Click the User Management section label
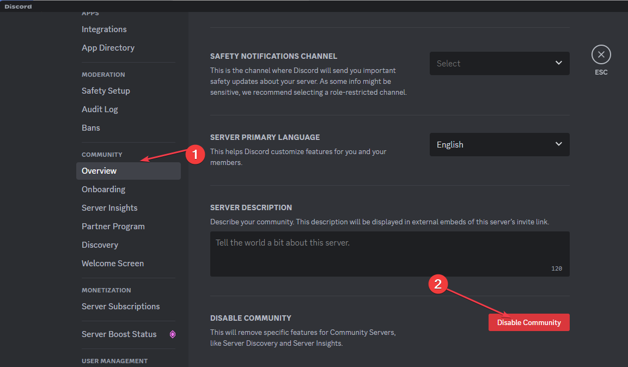The width and height of the screenshot is (628, 367). [114, 361]
